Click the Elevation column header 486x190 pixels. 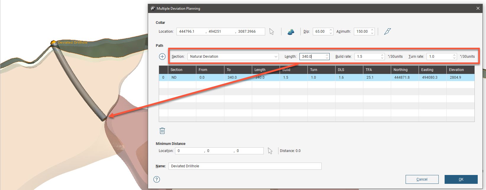[460, 70]
